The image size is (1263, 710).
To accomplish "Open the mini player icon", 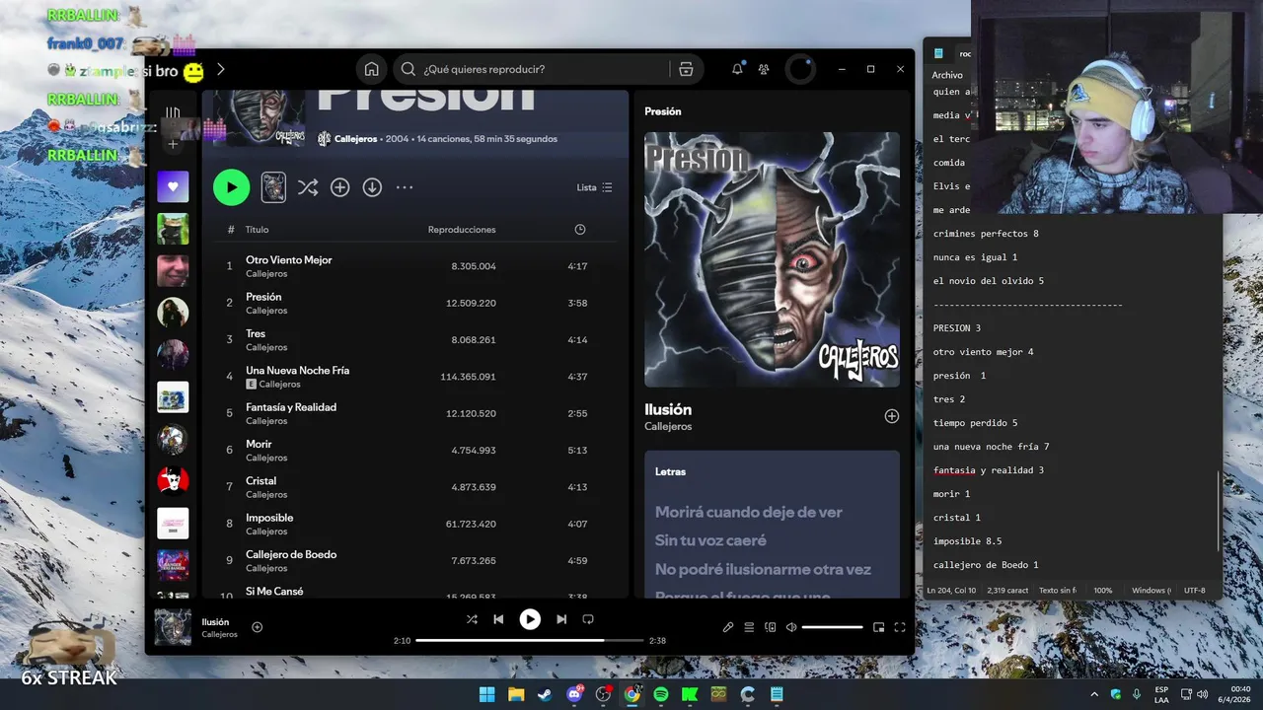I will (879, 627).
